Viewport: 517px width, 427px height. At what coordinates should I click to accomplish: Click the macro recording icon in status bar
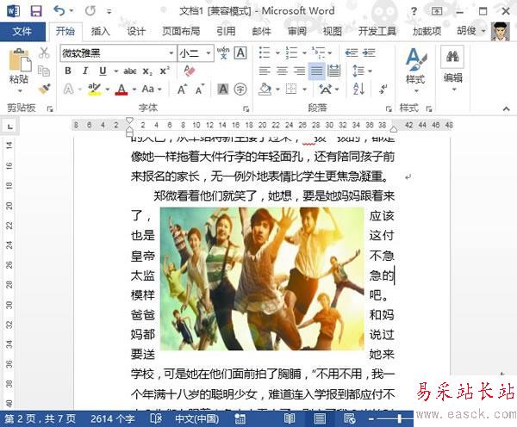point(240,419)
